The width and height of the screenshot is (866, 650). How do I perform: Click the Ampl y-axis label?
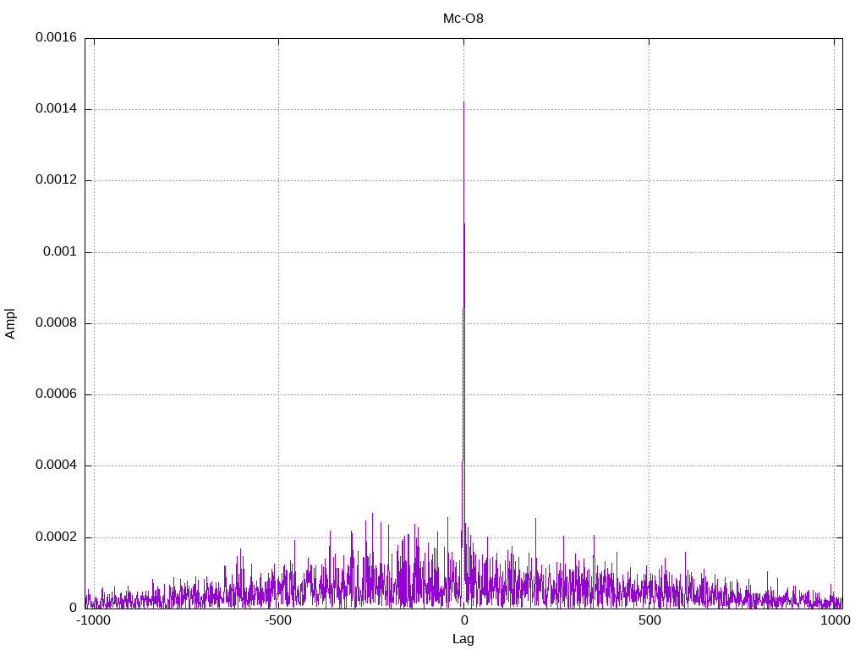(x=10, y=323)
